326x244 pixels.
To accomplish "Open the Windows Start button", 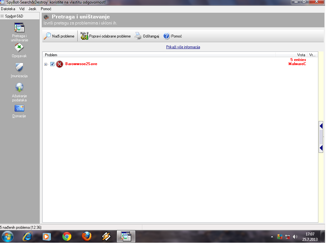I will [x=8, y=236].
